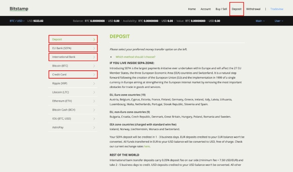
Task: Click 'IF YOU LIVE INSIDE SEPA ZONE:' heading
Action: 132,63
